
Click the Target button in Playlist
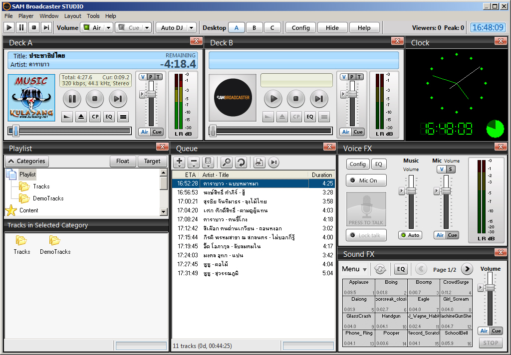[152, 161]
